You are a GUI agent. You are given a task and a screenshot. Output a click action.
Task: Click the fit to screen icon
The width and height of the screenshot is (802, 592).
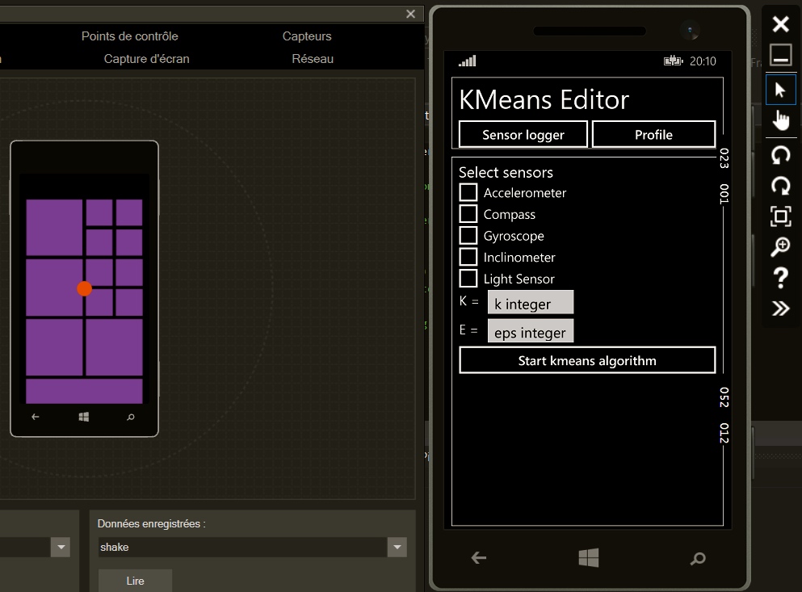(x=780, y=216)
